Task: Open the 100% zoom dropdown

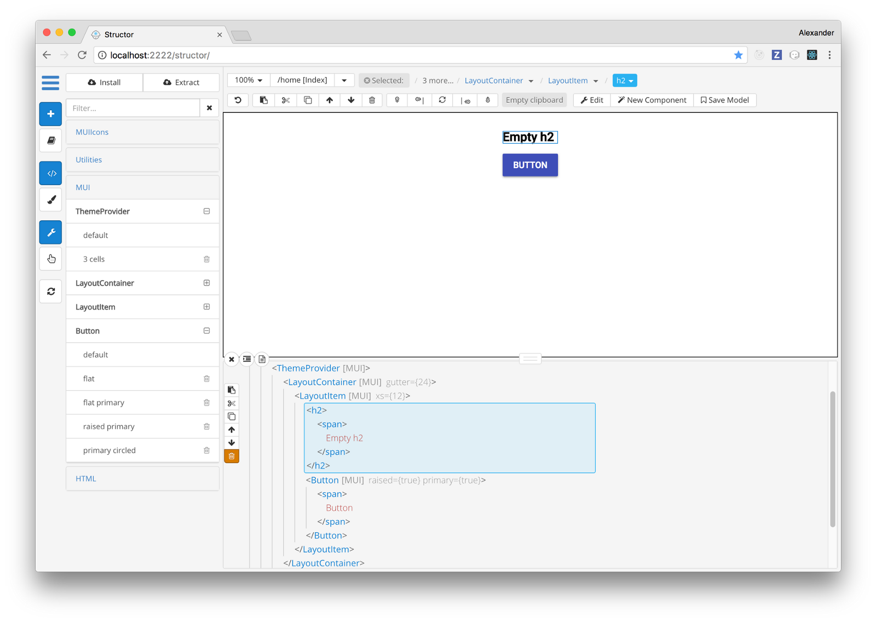Action: point(249,81)
